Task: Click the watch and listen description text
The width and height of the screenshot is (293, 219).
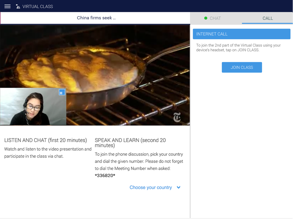Action: [x=48, y=152]
